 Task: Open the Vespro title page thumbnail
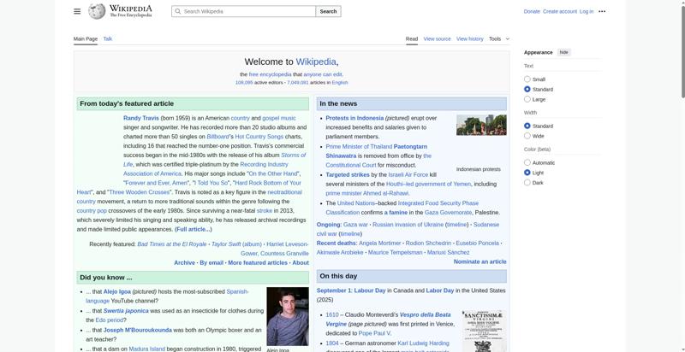pos(484,331)
